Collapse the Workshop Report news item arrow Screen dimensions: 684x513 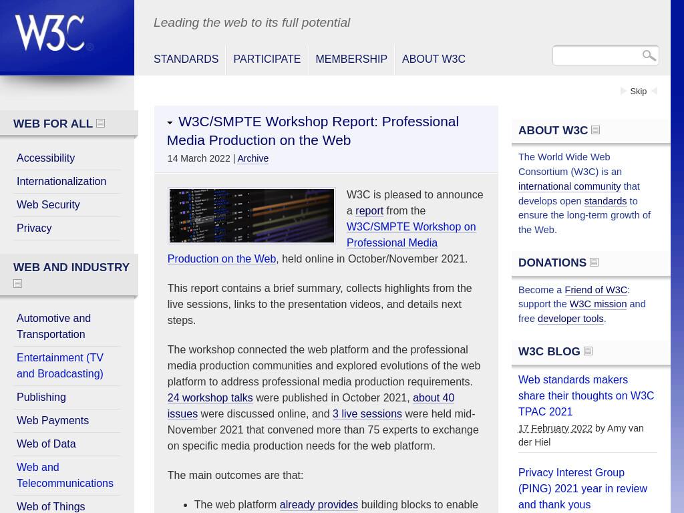coord(170,123)
